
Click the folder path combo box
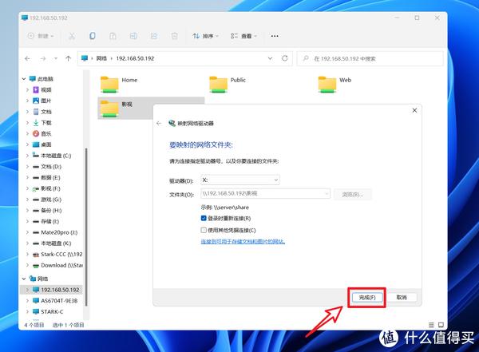click(x=266, y=193)
